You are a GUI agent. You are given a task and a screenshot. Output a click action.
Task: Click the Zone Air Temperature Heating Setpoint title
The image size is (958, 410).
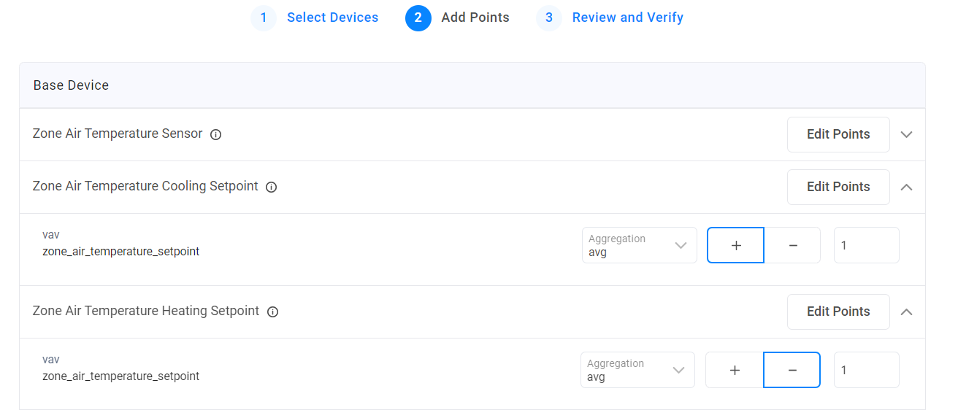tap(146, 312)
